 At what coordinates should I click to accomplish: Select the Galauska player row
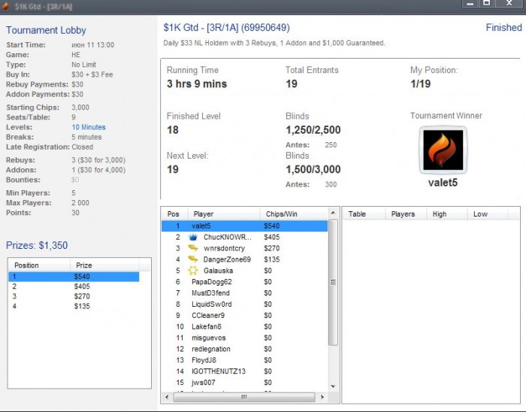click(244, 271)
